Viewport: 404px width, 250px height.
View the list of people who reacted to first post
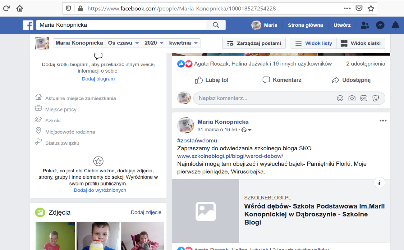click(263, 64)
